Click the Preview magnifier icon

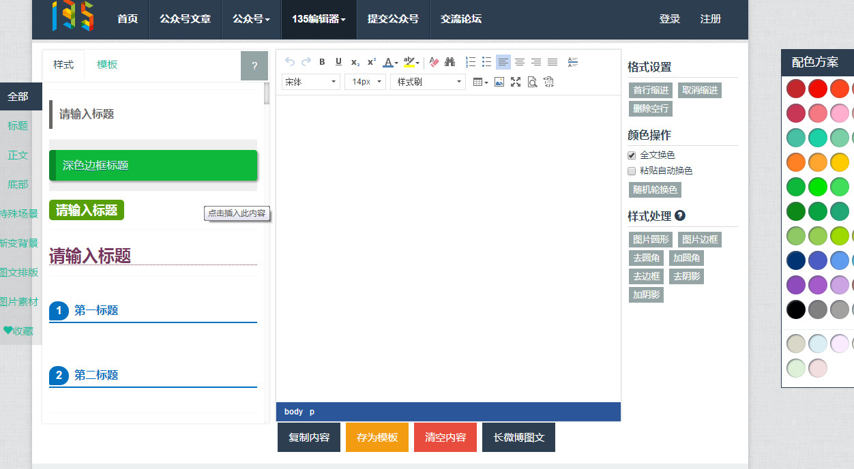(532, 82)
